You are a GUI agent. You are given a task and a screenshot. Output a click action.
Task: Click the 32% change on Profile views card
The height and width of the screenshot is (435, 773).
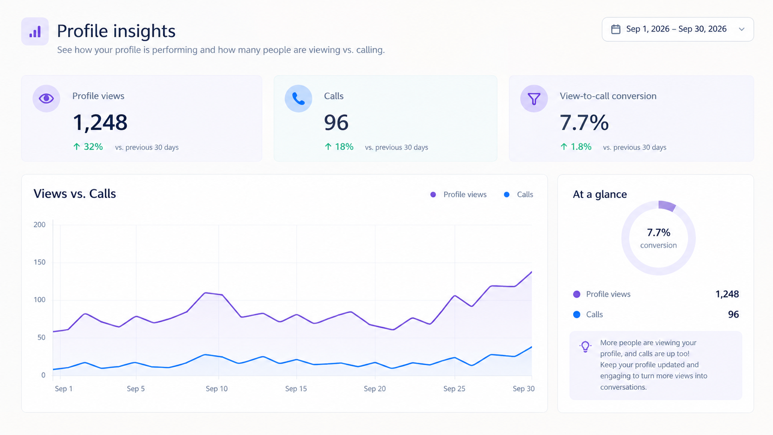pos(93,147)
